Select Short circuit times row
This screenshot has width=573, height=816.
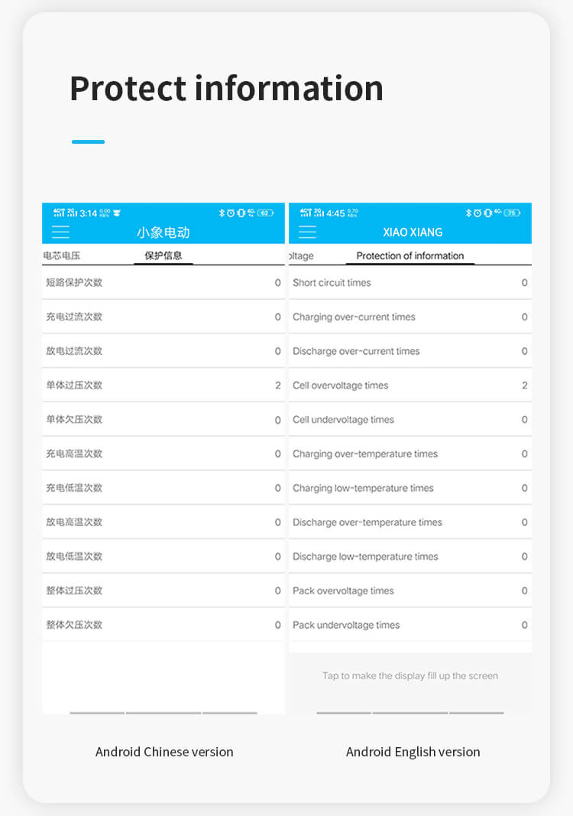pos(410,283)
